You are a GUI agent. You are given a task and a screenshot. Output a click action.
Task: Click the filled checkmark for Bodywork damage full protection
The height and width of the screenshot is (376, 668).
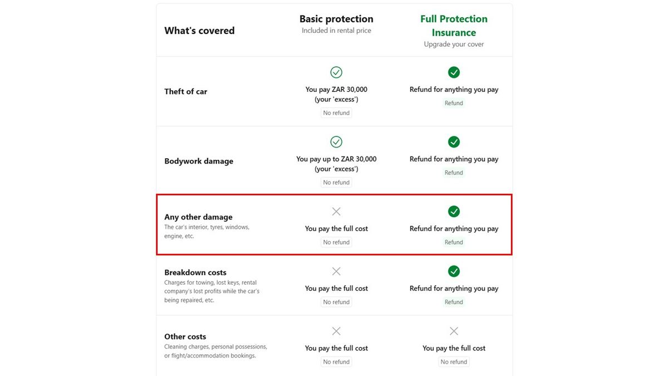click(454, 142)
